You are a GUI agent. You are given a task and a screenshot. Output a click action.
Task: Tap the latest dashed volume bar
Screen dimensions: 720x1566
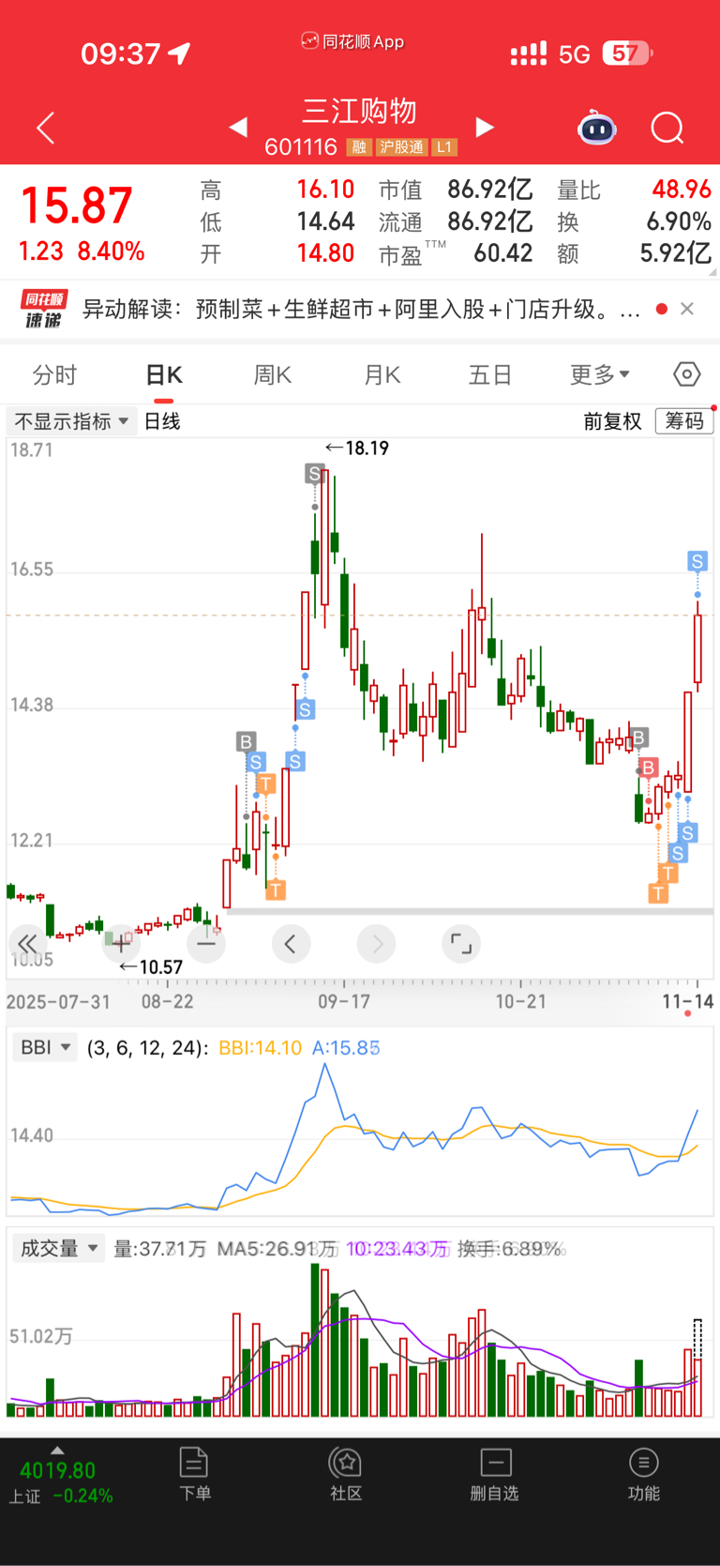point(697,1368)
